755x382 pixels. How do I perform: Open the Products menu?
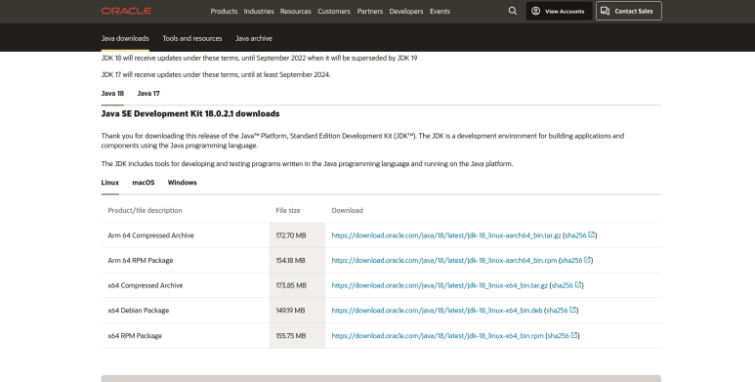tap(224, 11)
